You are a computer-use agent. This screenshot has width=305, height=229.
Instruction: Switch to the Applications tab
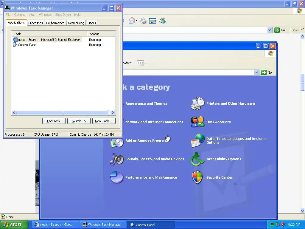point(16,22)
